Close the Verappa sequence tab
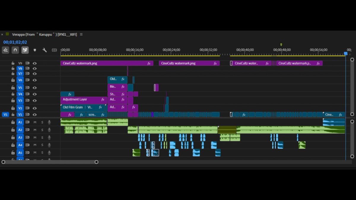Screen dimensions: 356x200 click(x=2, y=34)
